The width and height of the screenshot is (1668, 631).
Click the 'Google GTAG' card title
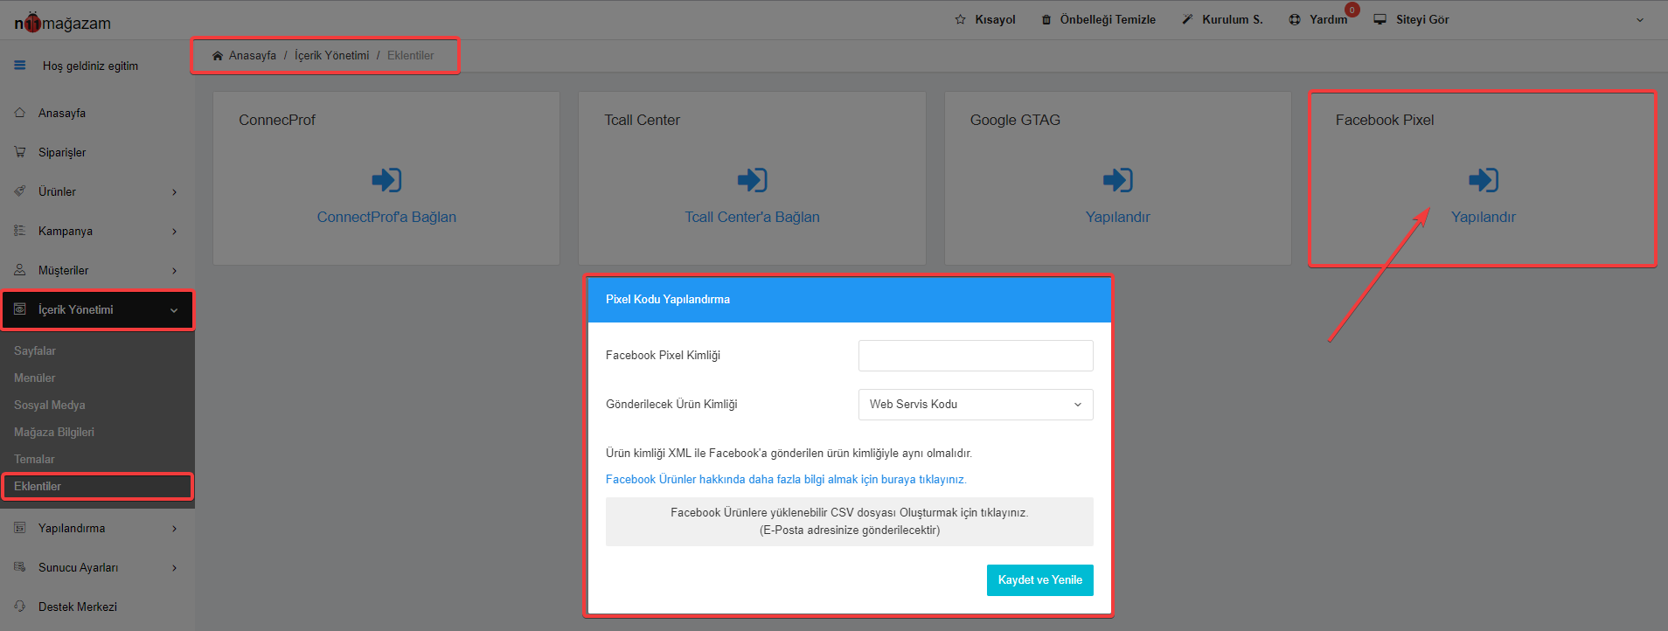point(1015,120)
